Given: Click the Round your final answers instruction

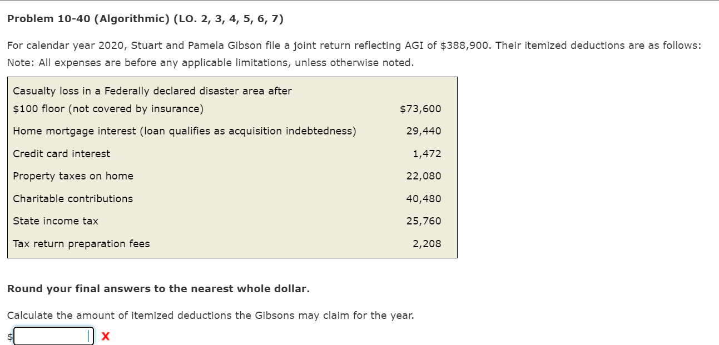Looking at the screenshot, I should tap(158, 288).
